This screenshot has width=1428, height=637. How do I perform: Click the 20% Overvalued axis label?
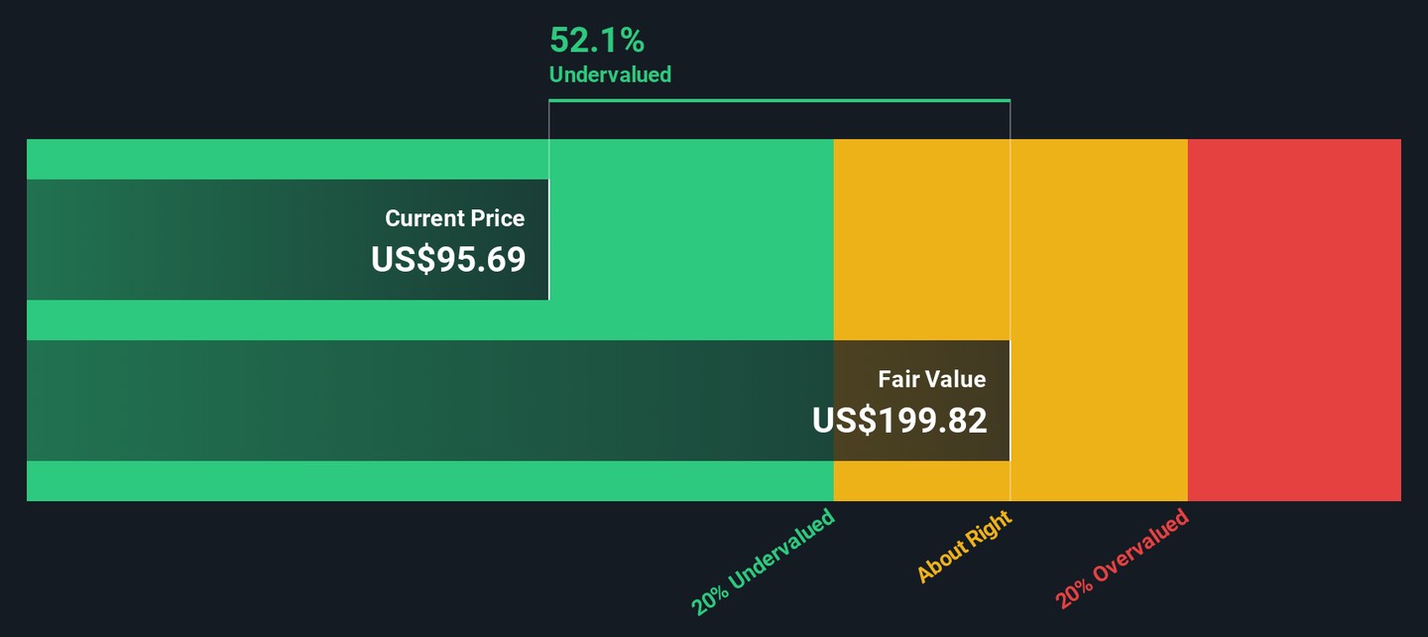pyautogui.click(x=1122, y=560)
